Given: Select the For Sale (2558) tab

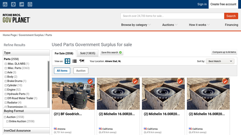Looking at the screenshot, I should pos(64,53).
